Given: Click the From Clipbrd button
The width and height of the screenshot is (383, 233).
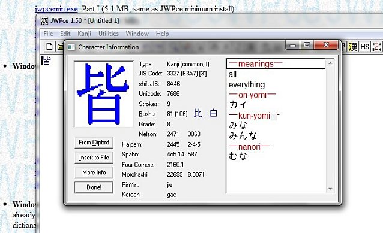Looking at the screenshot, I should 94,143.
